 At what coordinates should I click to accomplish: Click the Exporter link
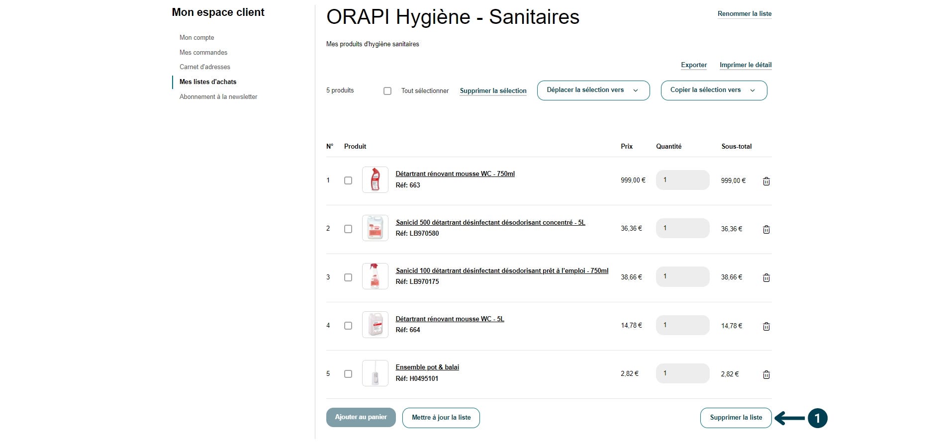coord(694,65)
